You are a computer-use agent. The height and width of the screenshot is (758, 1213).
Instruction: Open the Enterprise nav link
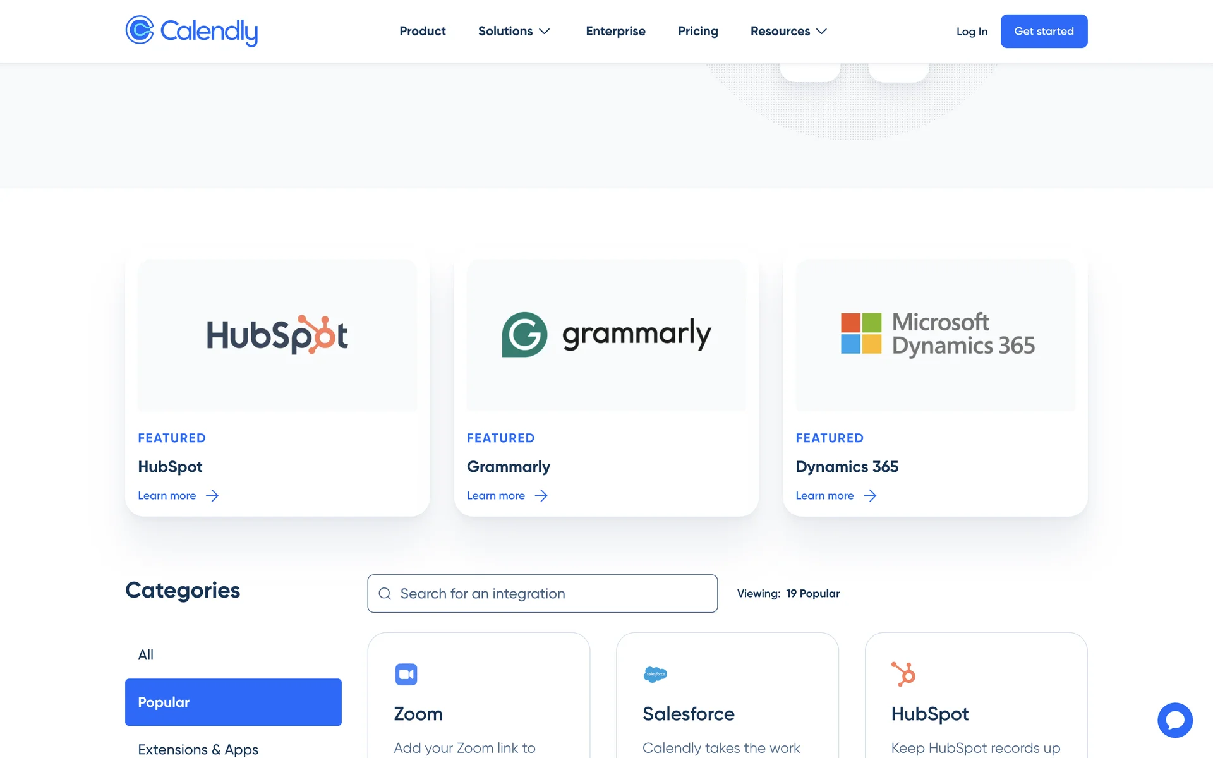click(x=615, y=31)
